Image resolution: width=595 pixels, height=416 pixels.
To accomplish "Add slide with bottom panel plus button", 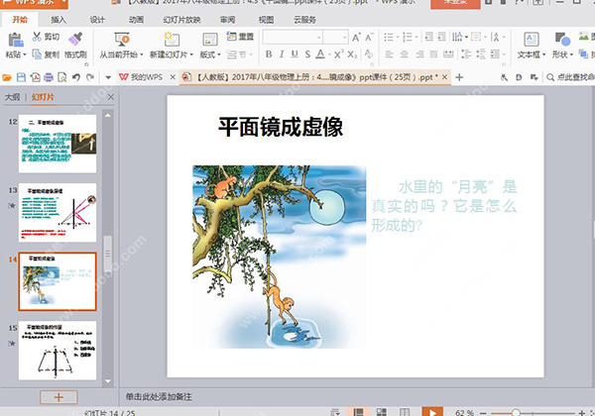I will [59, 397].
